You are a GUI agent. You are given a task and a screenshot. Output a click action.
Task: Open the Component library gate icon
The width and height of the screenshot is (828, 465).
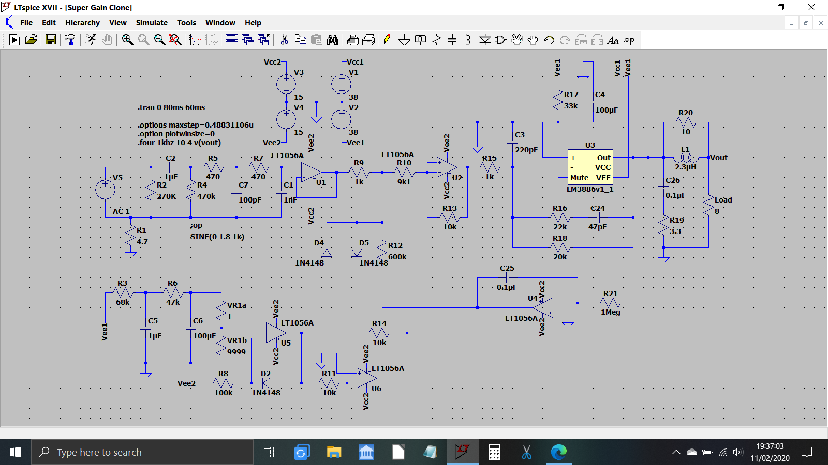501,40
